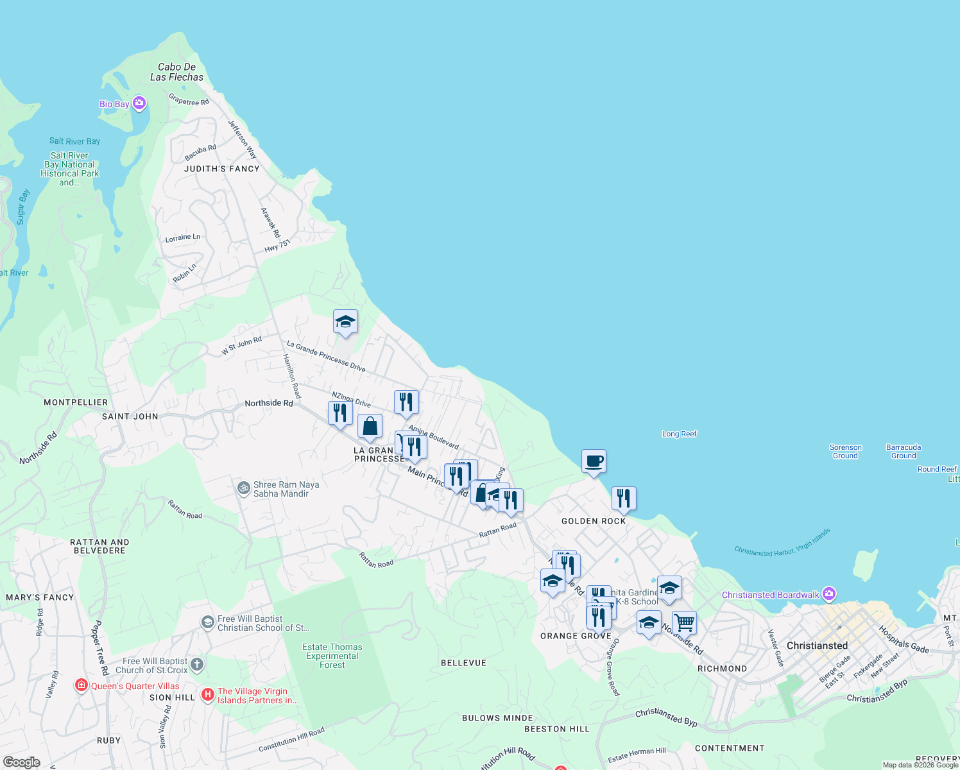Click the Montpellier neighborhood label
The width and height of the screenshot is (960, 770).
tap(76, 402)
